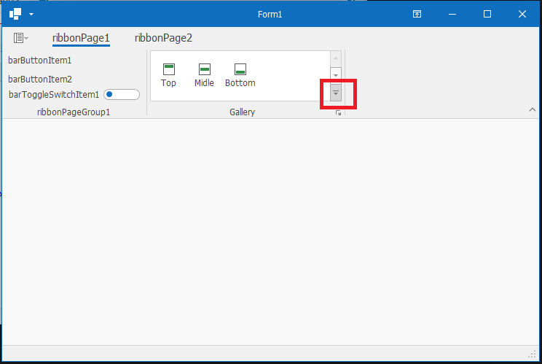Viewport: 542px width, 364px height.
Task: Click the gallery scroll up arrow
Action: tap(336, 59)
